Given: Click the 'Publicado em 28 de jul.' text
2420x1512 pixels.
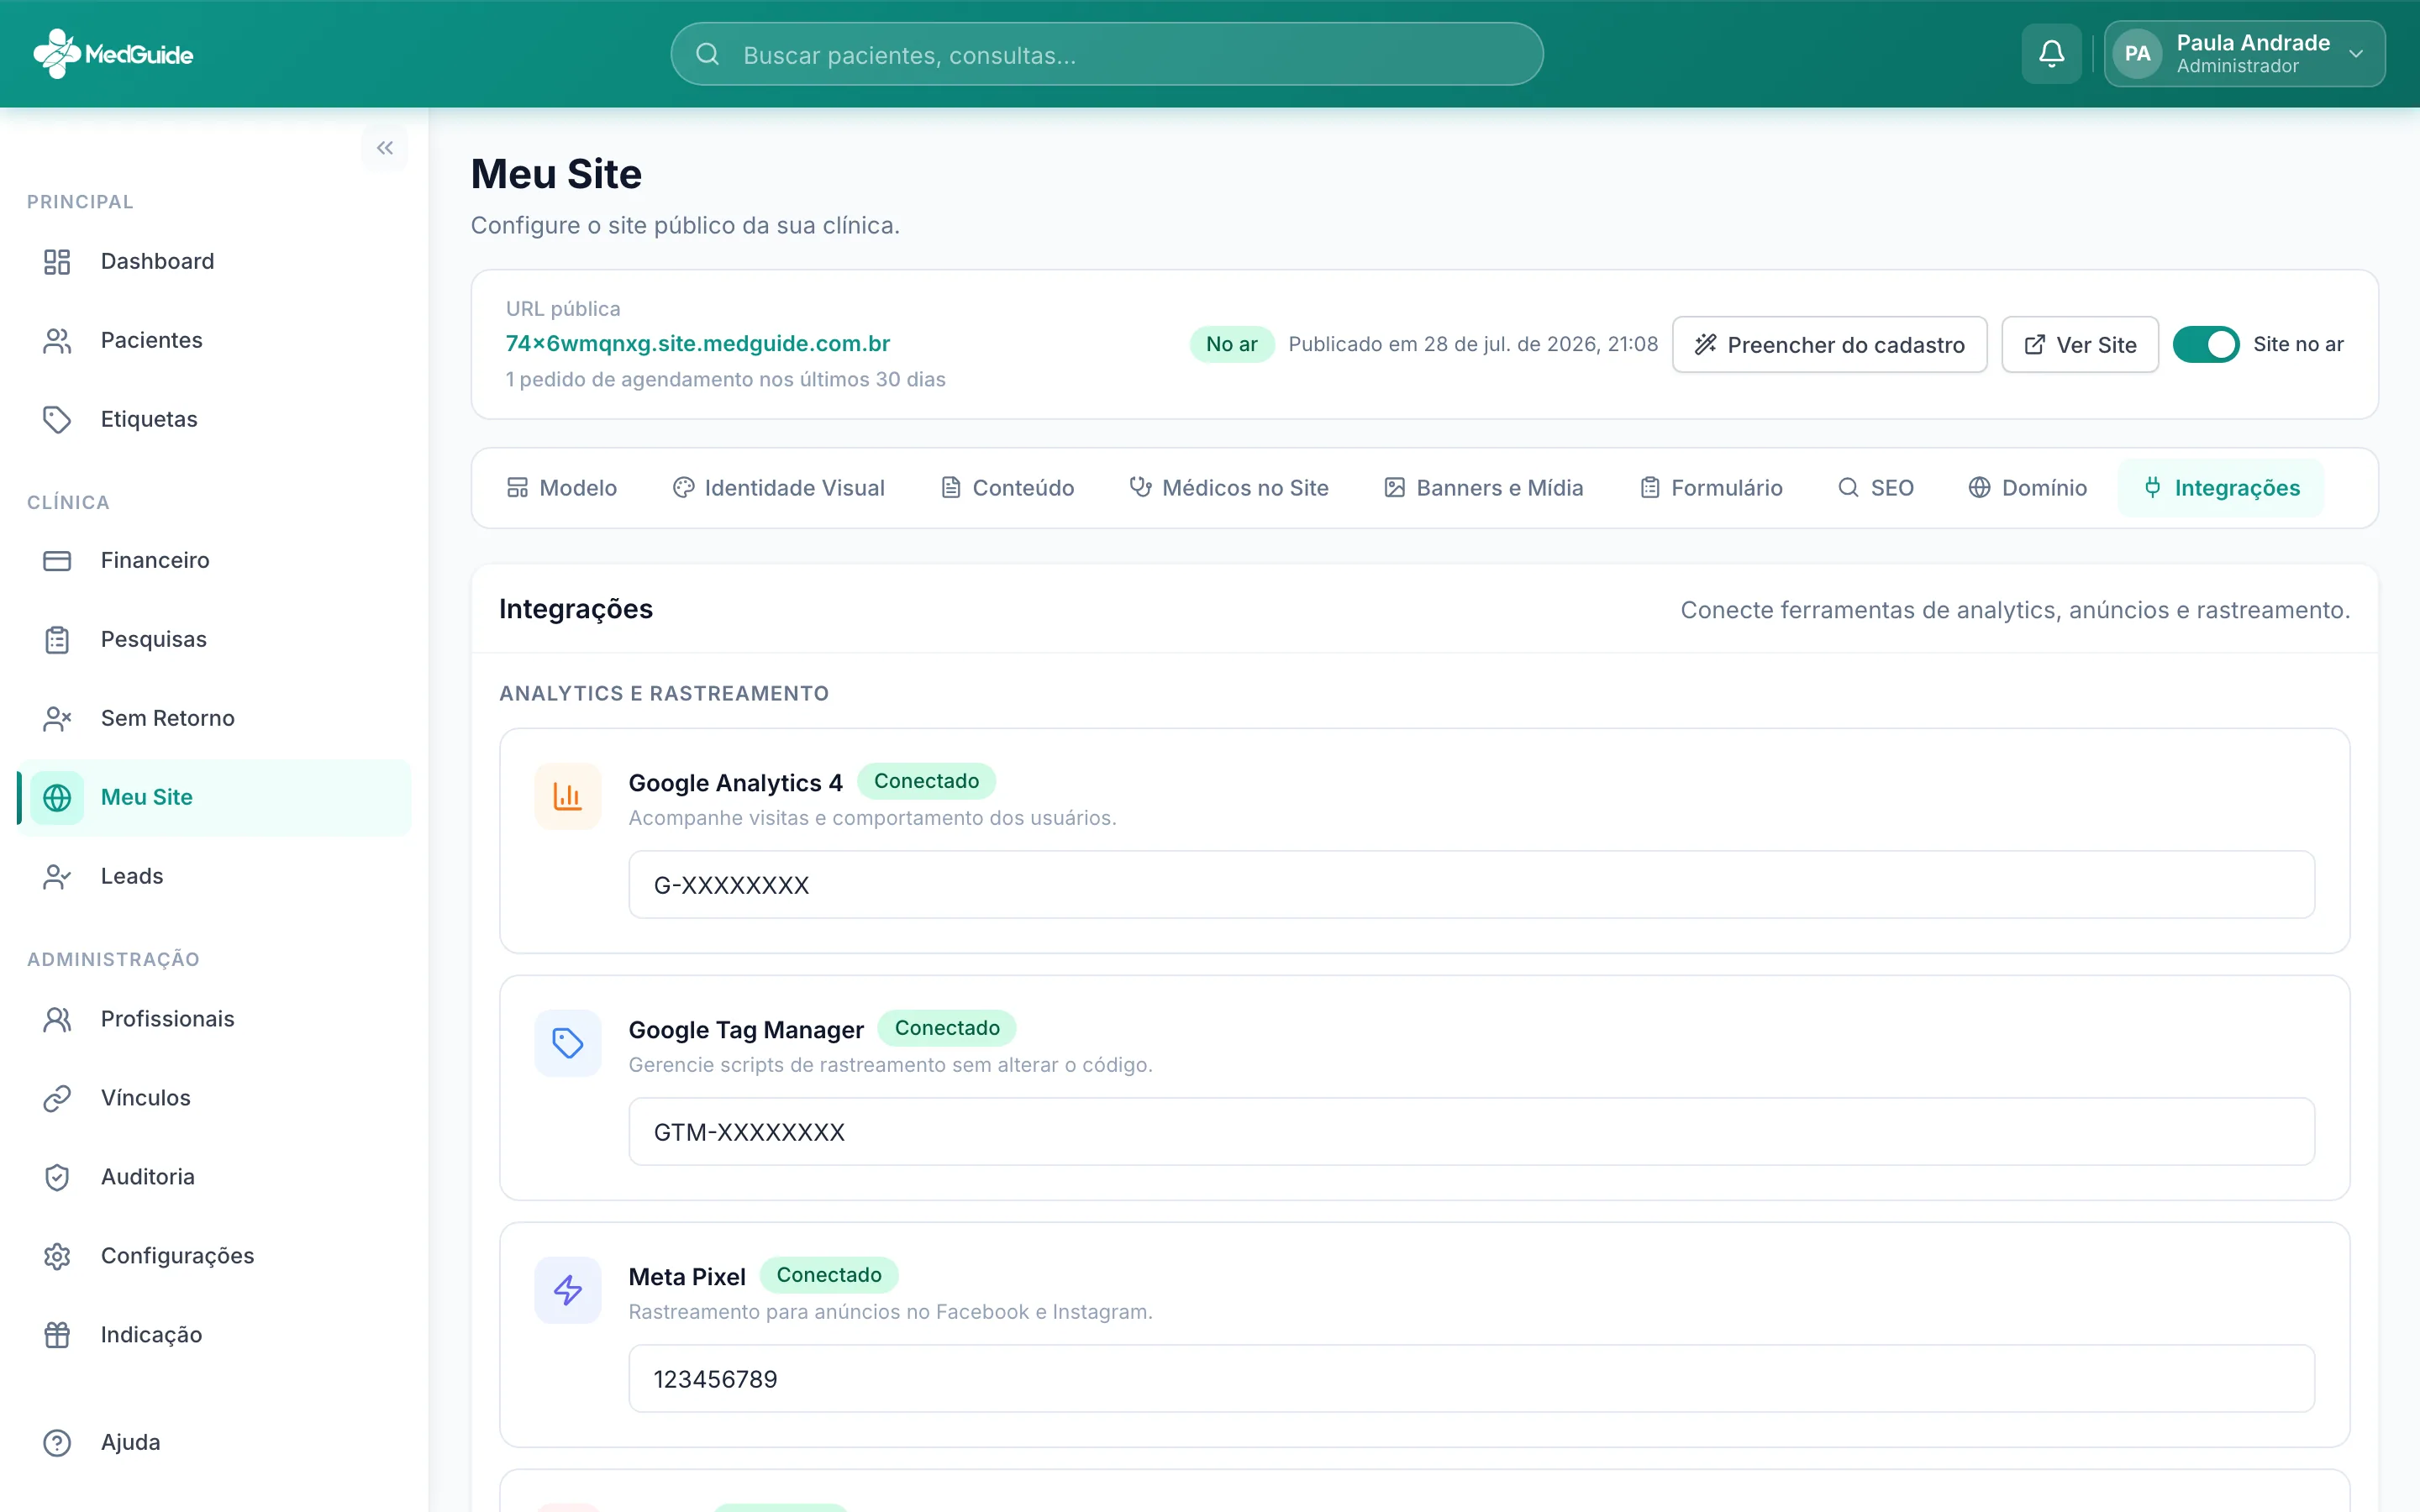Looking at the screenshot, I should (1473, 345).
